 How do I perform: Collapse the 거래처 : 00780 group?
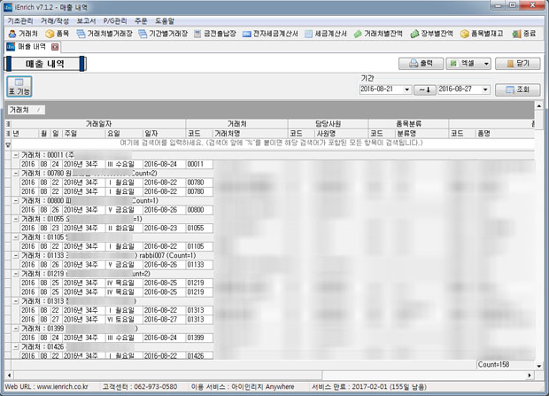[16, 173]
